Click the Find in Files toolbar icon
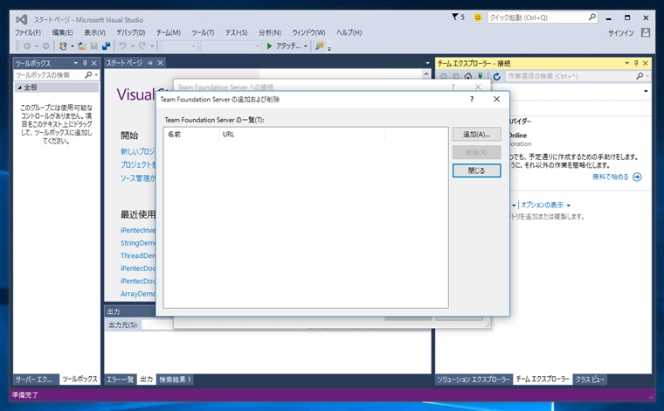664x411 pixels. tap(319, 45)
